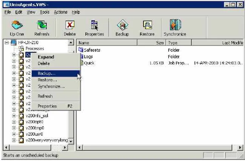
Task: Open Properties from the toolbar
Action: click(94, 25)
